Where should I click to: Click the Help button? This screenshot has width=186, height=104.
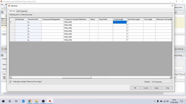tap(167, 88)
